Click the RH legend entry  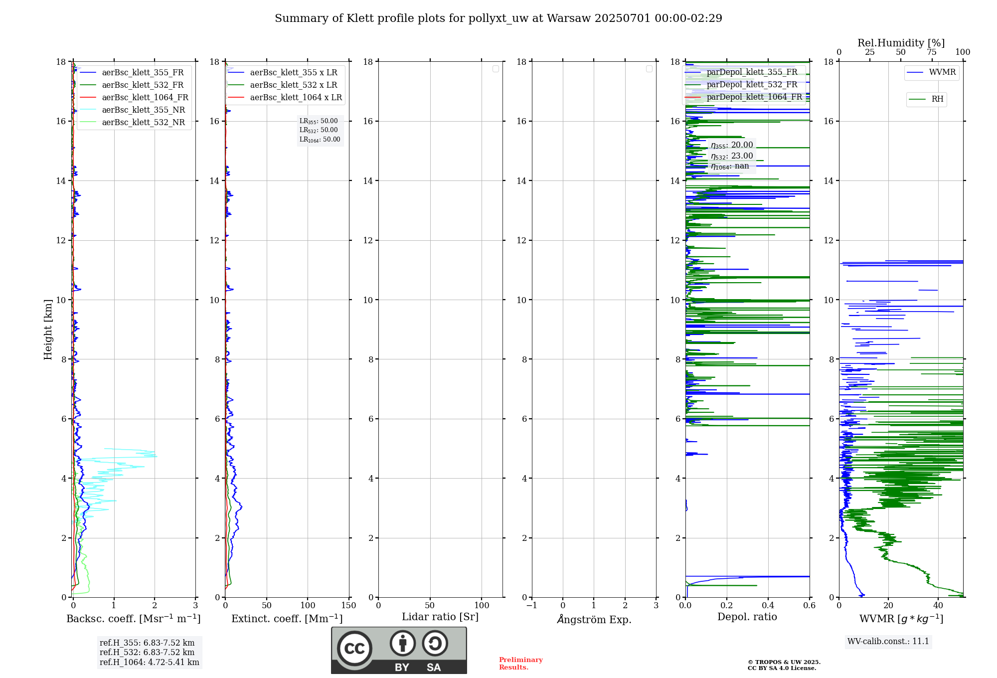pos(926,99)
